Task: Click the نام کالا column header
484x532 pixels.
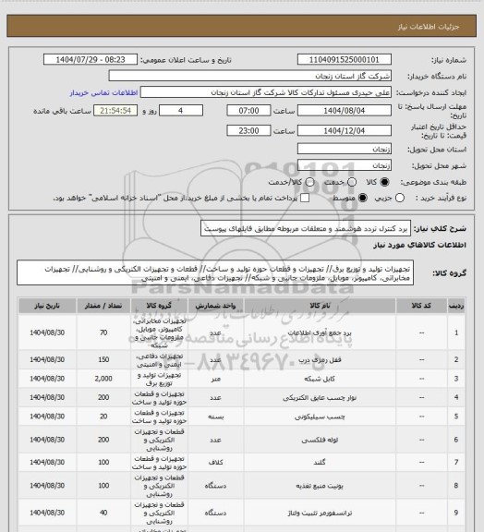Action: click(x=320, y=306)
